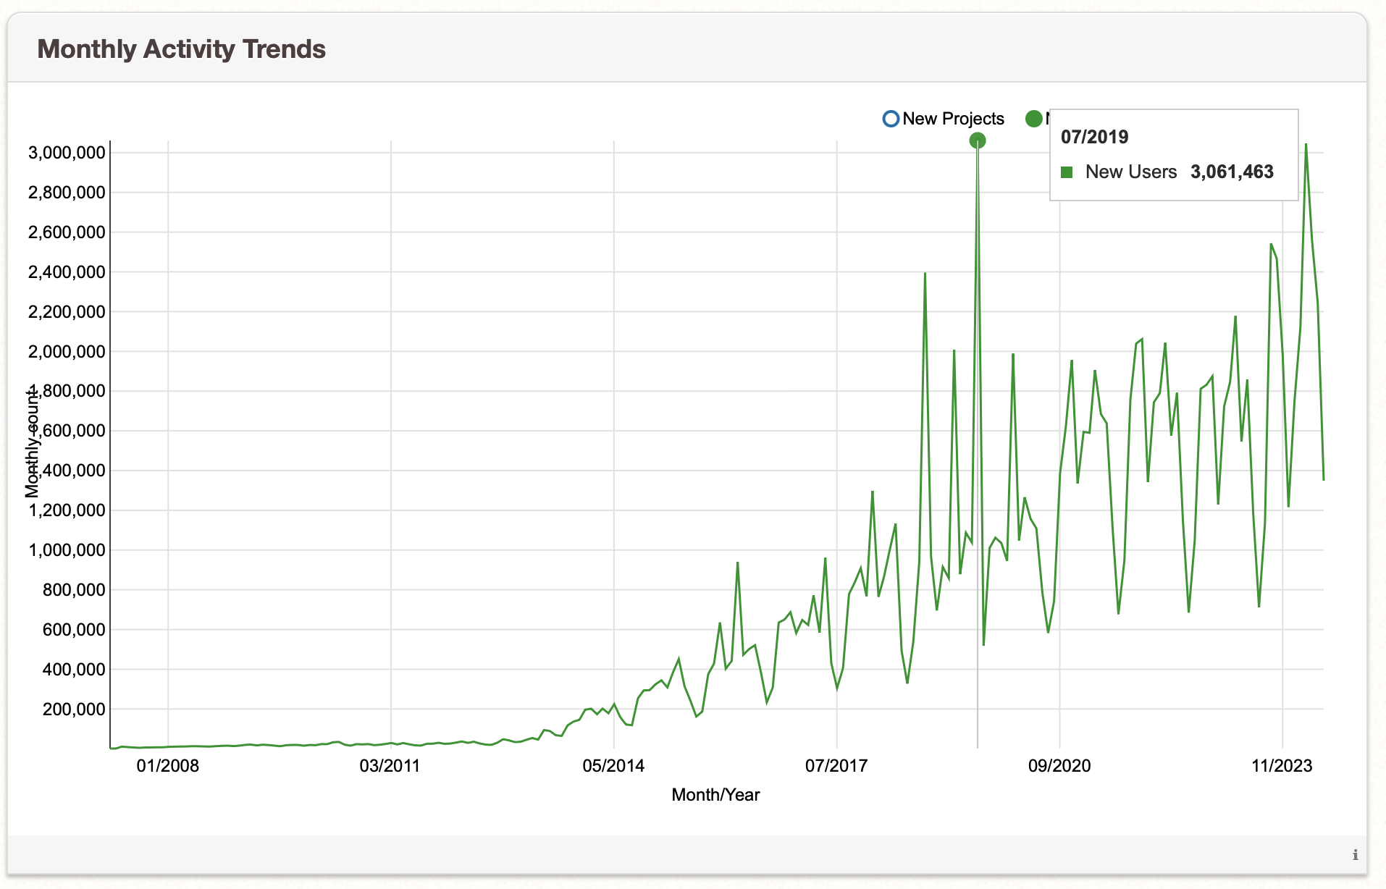
Task: Click the Month/Year axis title
Action: pyautogui.click(x=715, y=795)
